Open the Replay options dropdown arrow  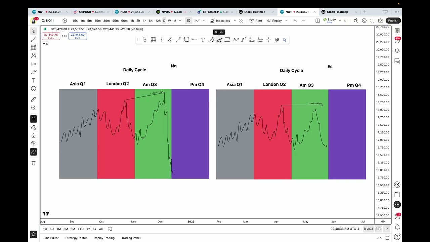click(x=286, y=21)
